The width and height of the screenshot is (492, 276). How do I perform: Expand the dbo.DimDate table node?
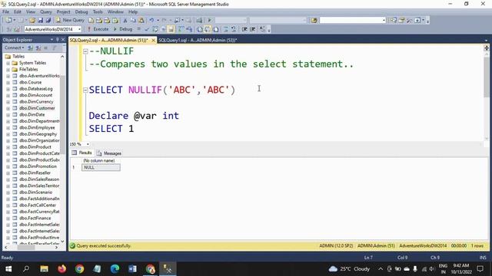click(8, 114)
